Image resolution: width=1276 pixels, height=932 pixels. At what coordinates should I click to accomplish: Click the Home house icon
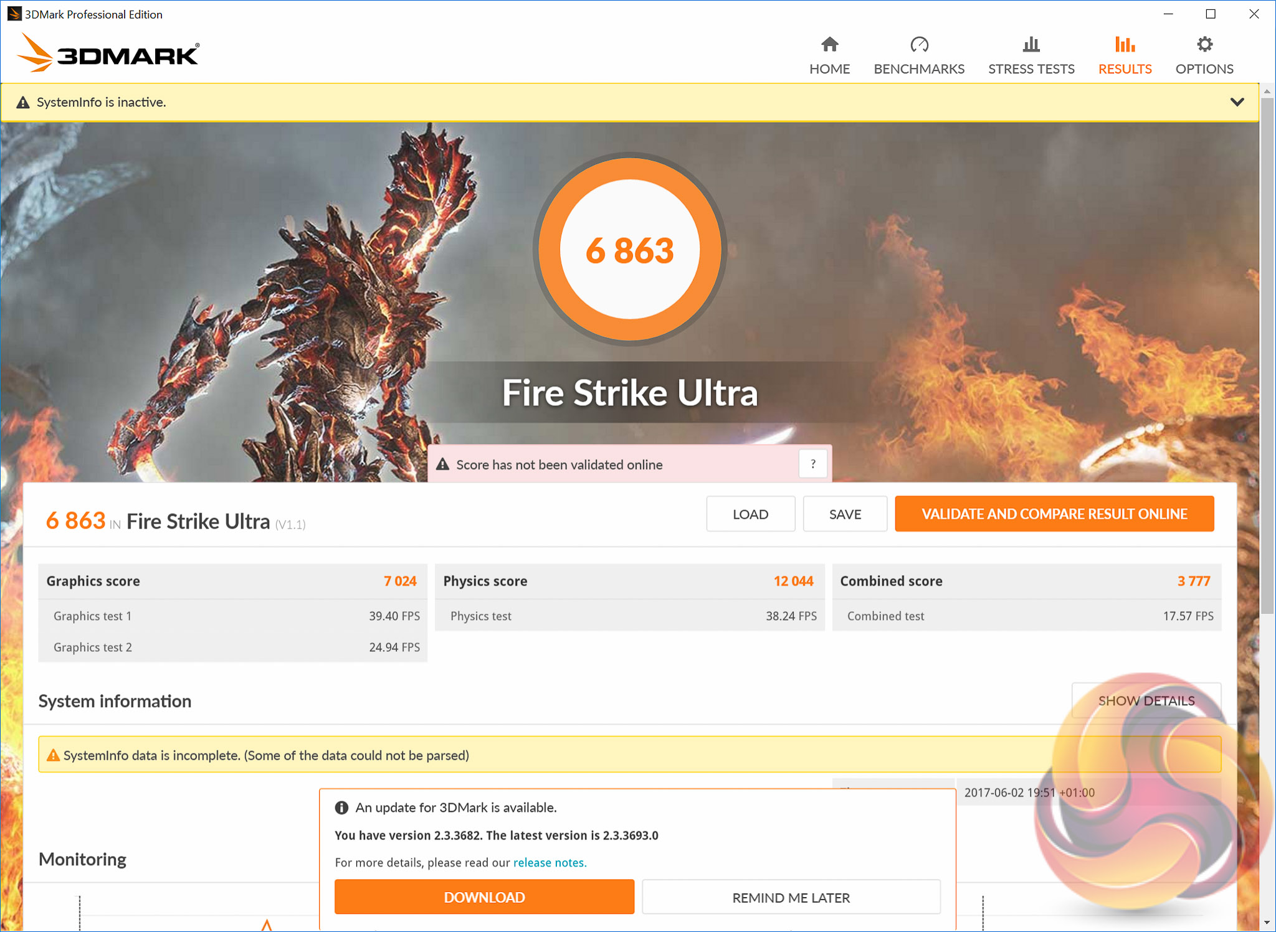[829, 45]
